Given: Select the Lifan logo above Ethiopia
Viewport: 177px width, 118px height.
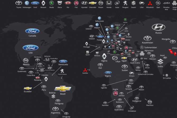Looking at the screenshot, I should [132, 73].
